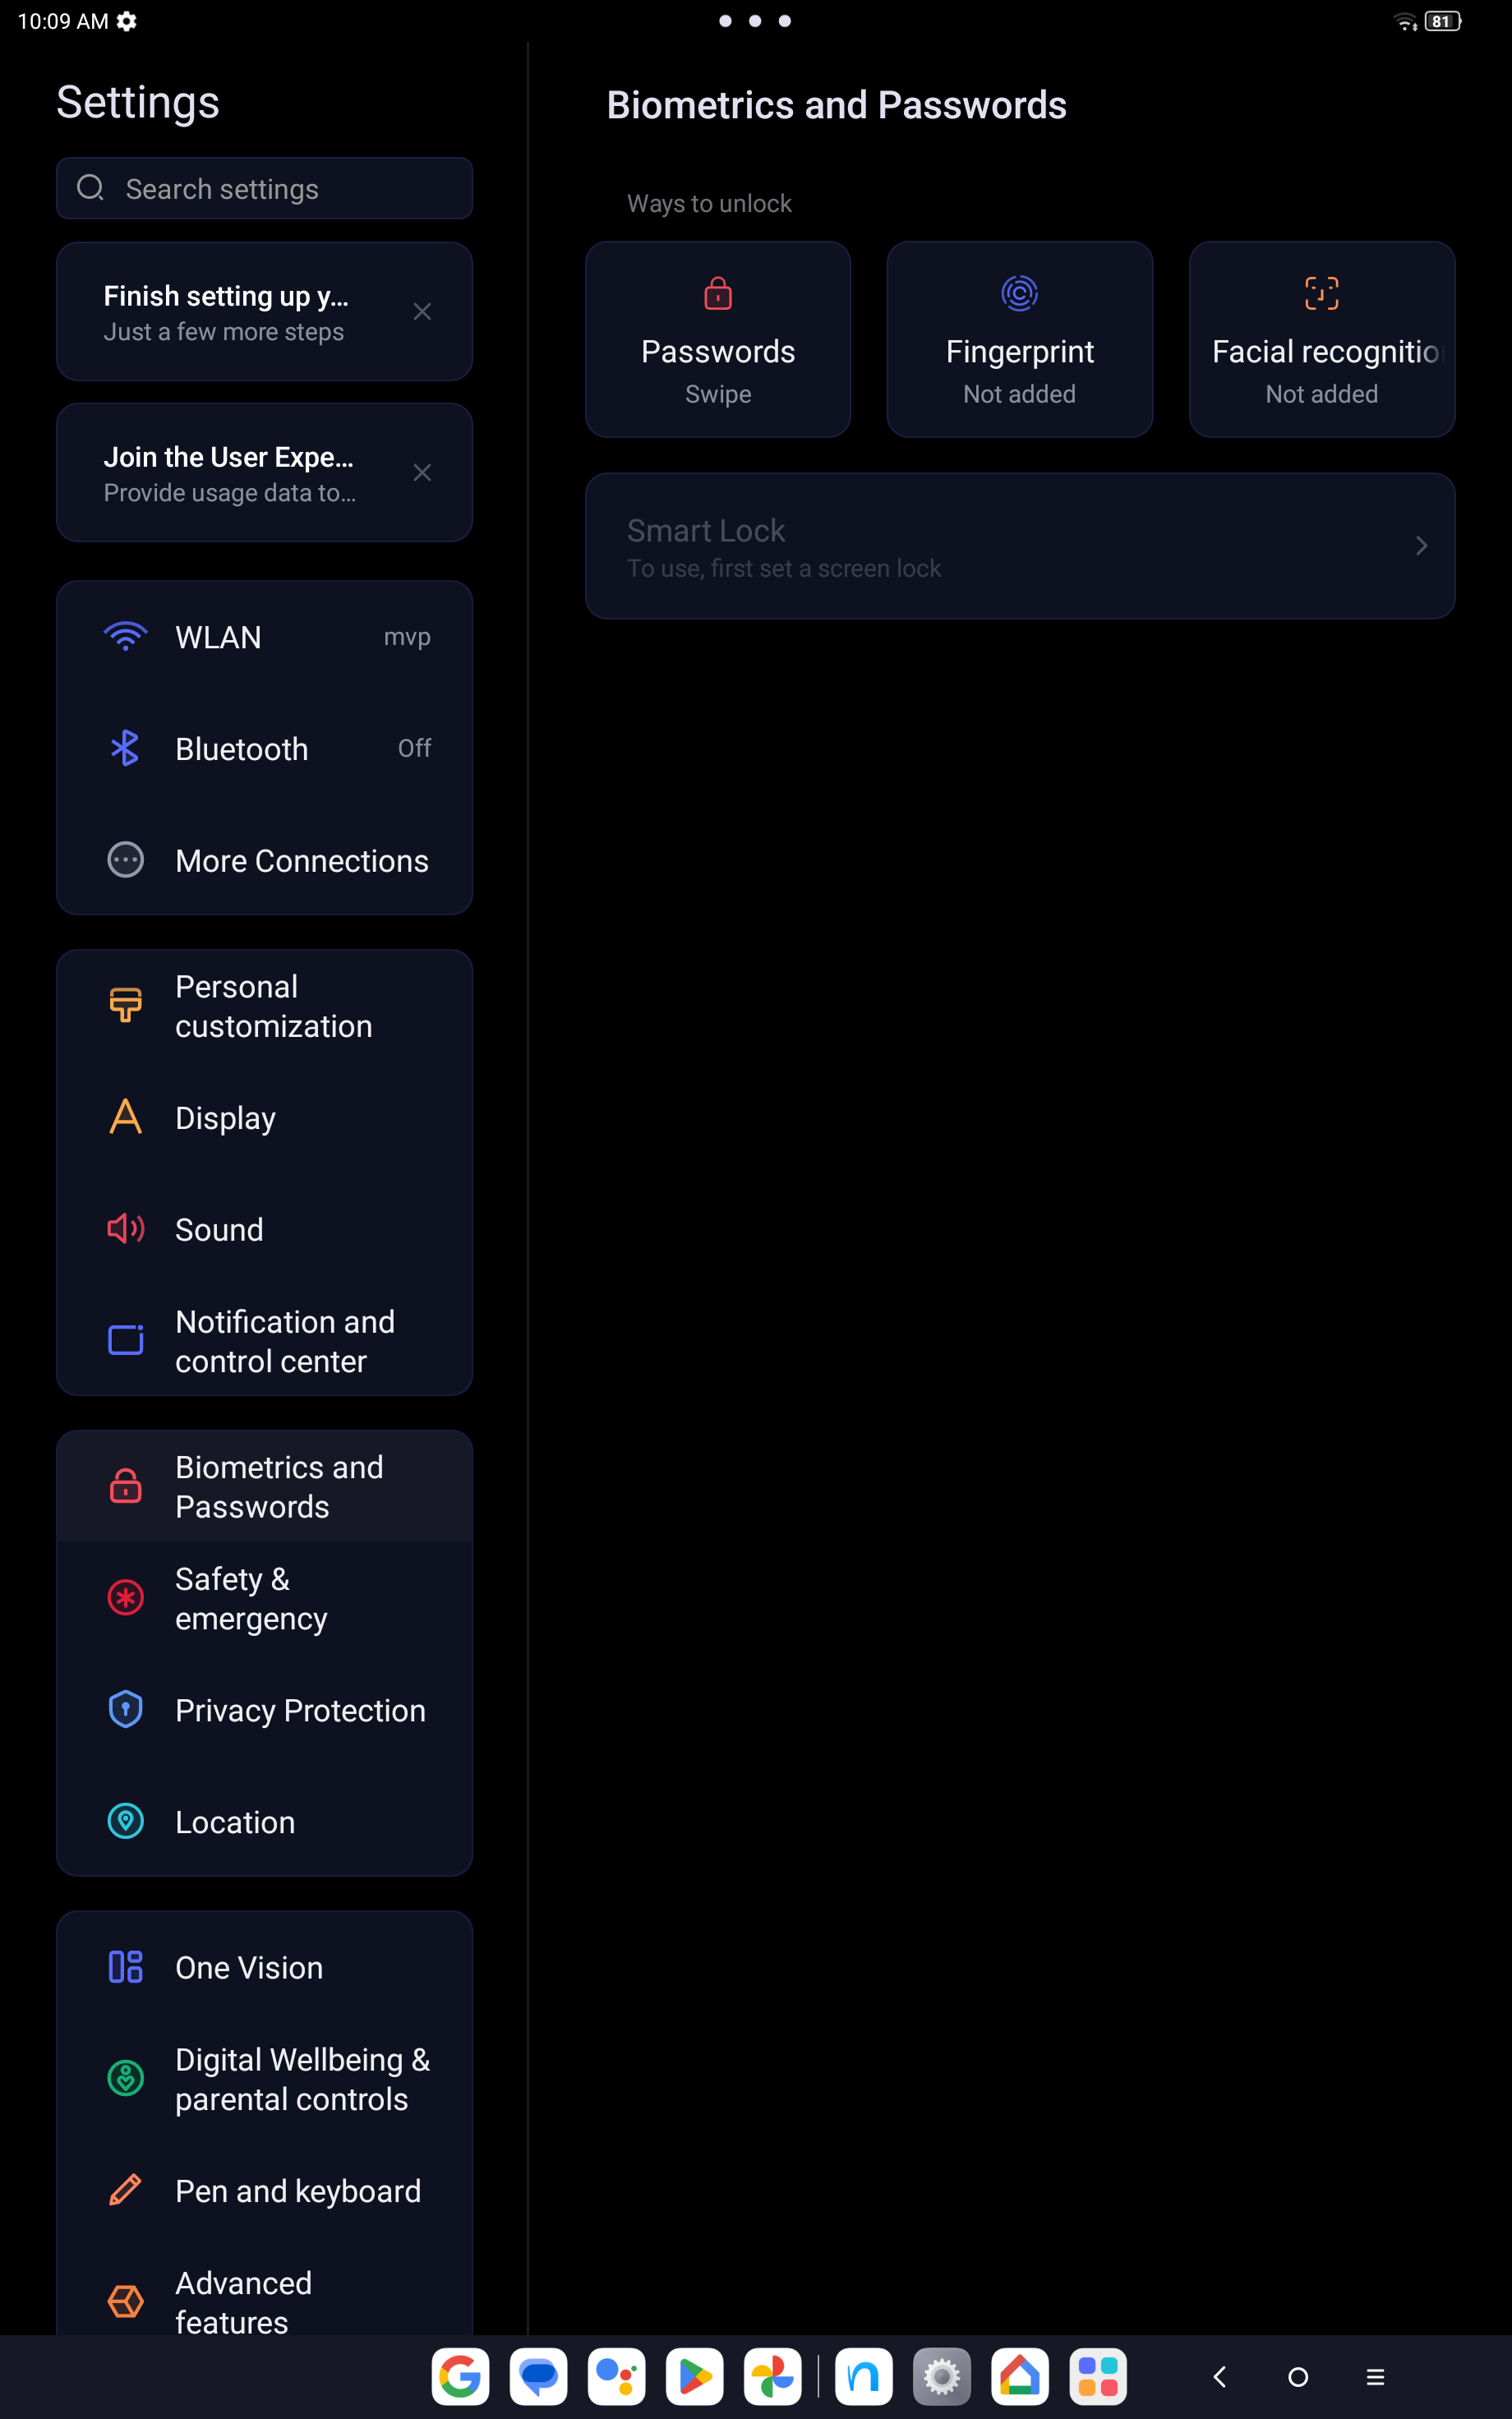The image size is (1512, 2419).
Task: Tap the Bluetooth icon in sidebar
Action: [x=125, y=748]
